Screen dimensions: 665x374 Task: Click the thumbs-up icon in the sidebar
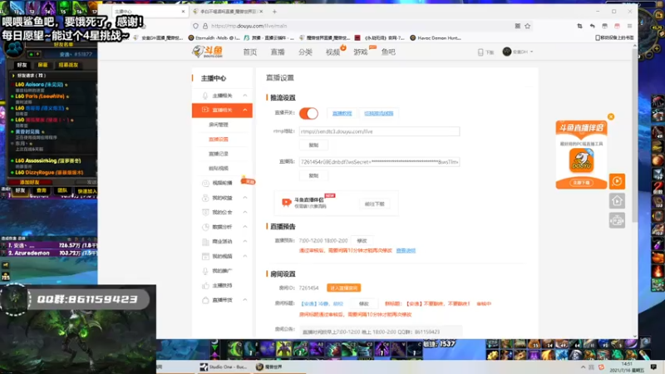point(205,285)
